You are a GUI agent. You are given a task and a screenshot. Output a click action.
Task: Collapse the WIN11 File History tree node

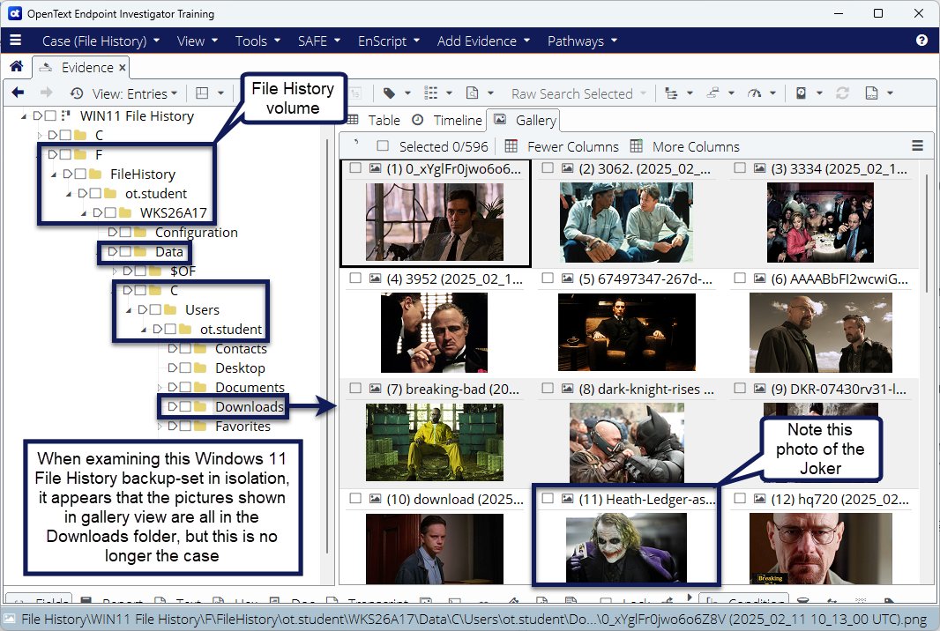24,116
